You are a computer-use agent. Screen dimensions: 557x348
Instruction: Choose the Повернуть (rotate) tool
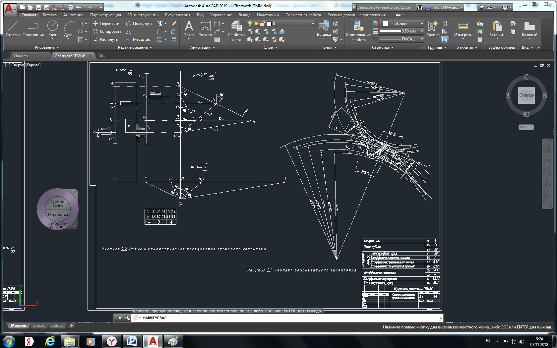139,24
